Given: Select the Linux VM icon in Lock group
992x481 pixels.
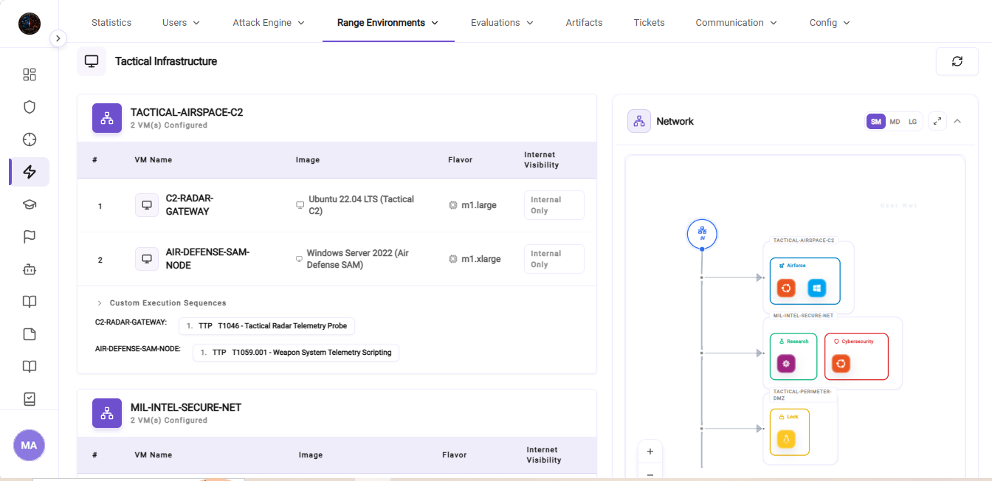Looking at the screenshot, I should pyautogui.click(x=787, y=440).
